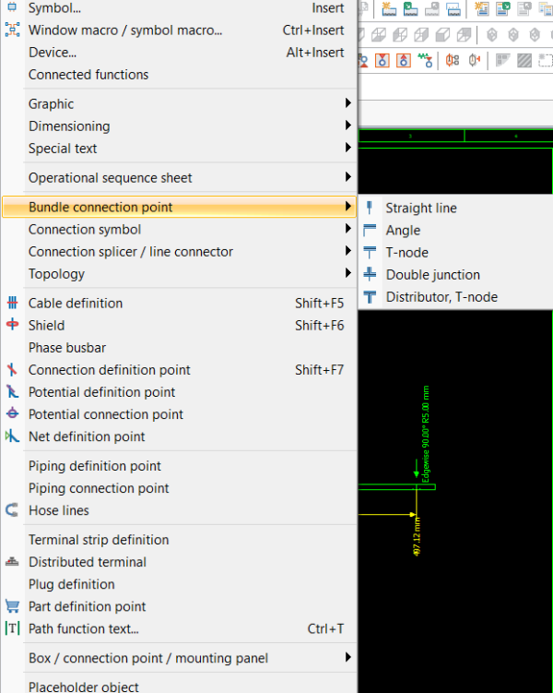Insert a Potential connection point
The width and height of the screenshot is (553, 693).
179,414
